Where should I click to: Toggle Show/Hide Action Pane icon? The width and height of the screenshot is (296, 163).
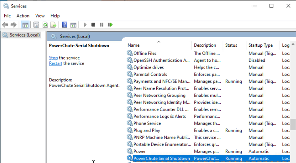click(73, 25)
